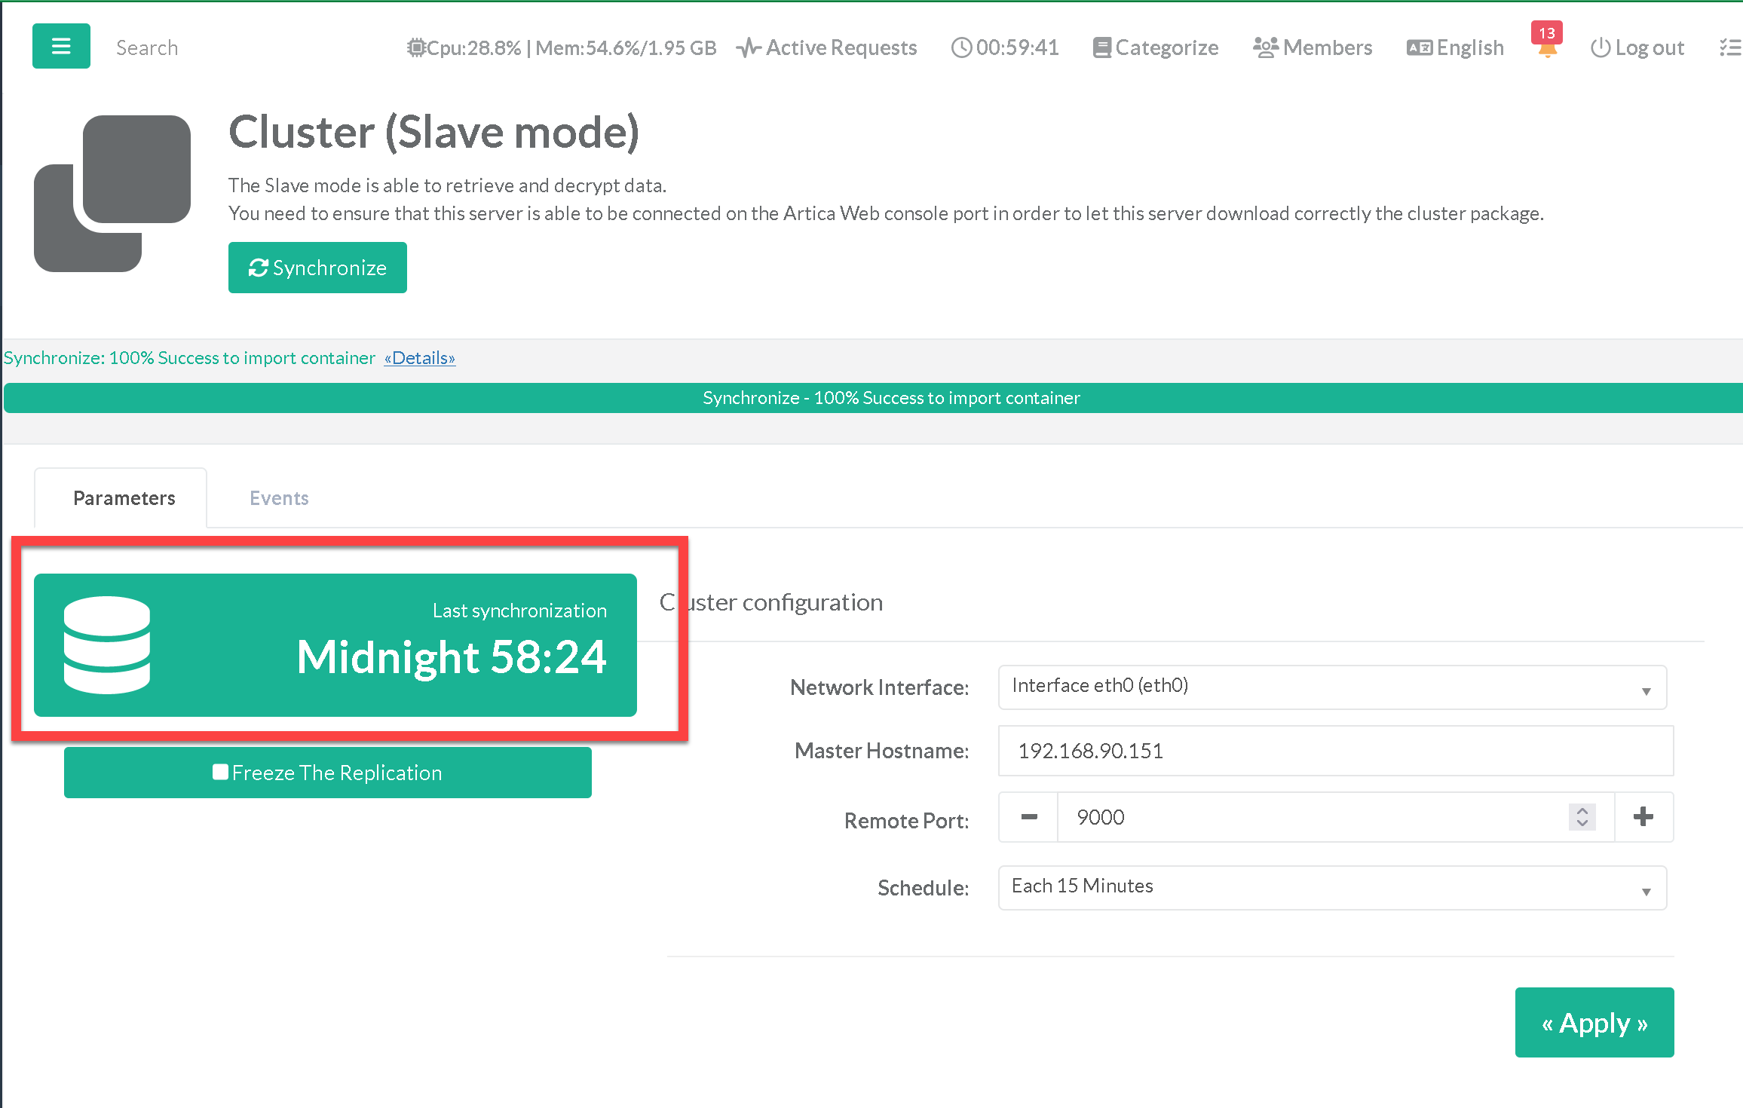1743x1108 pixels.
Task: Open the Members page
Action: coord(1313,48)
